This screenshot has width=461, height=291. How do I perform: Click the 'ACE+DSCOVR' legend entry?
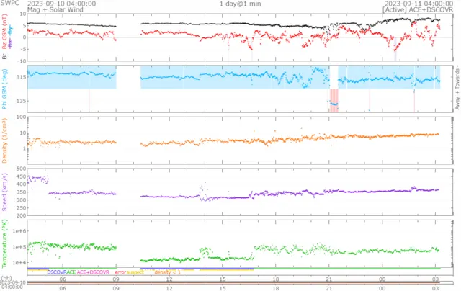pyautogui.click(x=93, y=272)
